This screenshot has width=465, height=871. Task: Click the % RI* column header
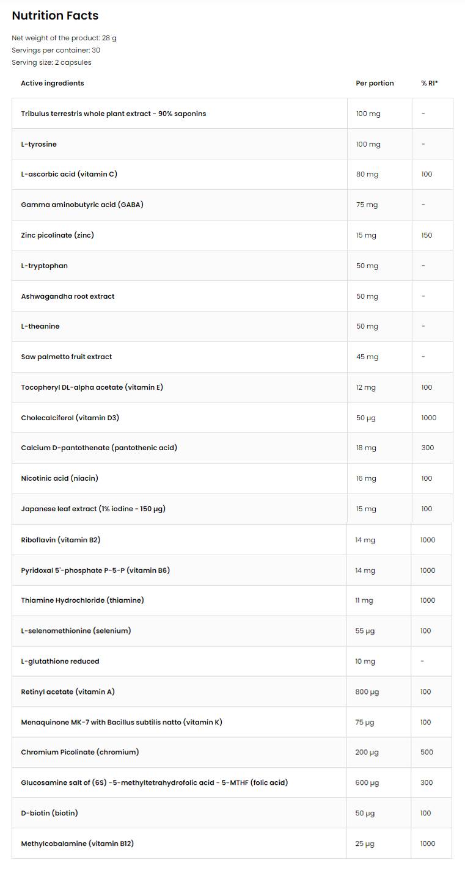tap(430, 83)
